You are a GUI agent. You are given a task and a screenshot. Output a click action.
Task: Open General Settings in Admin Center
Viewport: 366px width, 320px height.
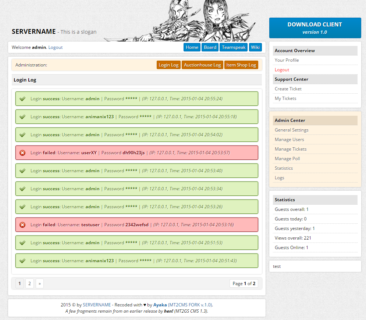coord(292,130)
